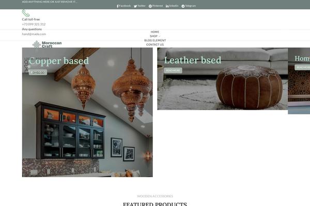Screen dimensions: 310x206
Task: Click the top bar ADD ANYTHING HERE text
Action: click(x=50, y=2)
